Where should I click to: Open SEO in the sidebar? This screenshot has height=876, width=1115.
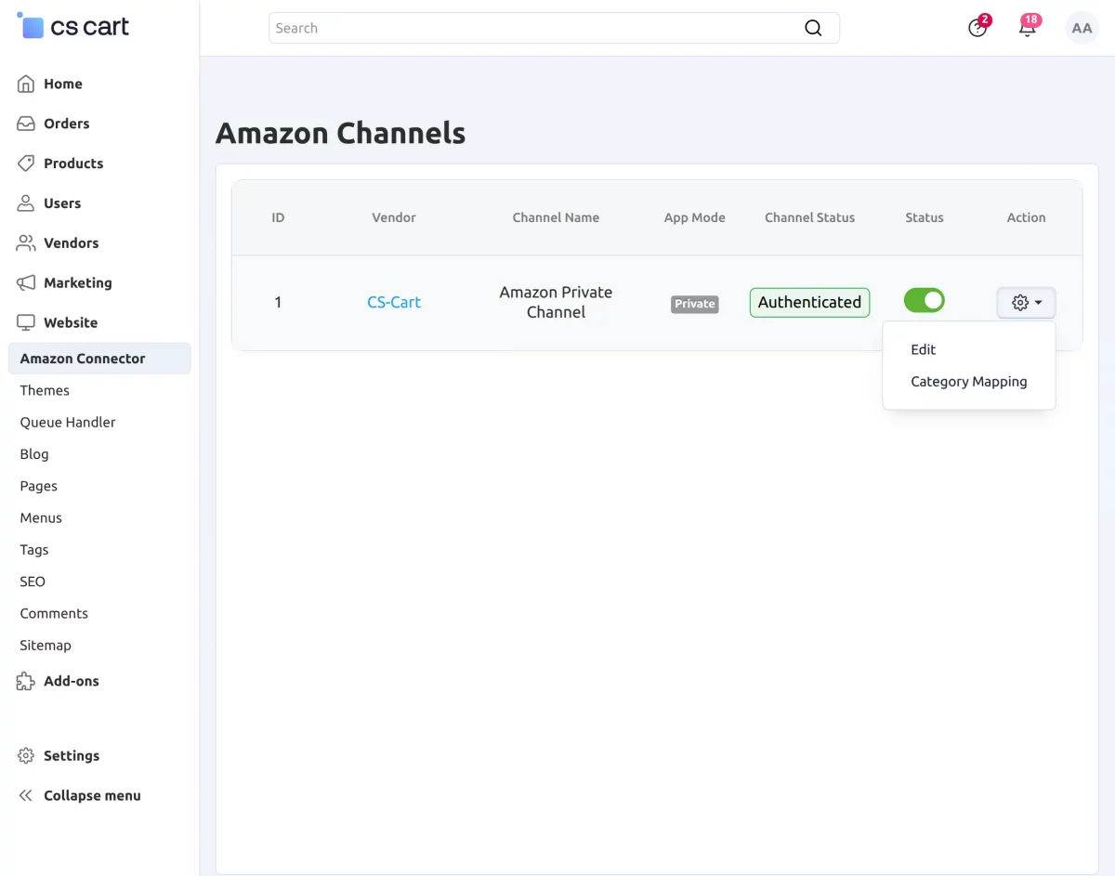pyautogui.click(x=33, y=582)
